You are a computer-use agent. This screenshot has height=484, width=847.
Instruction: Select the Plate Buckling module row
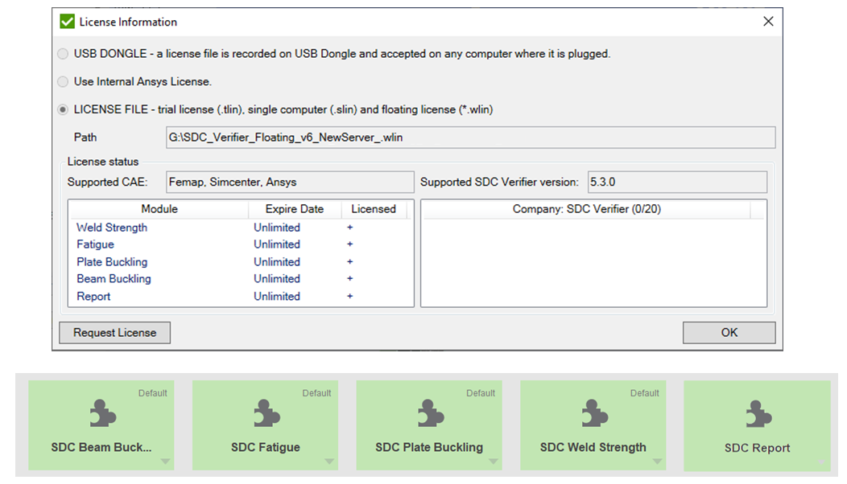click(x=241, y=261)
